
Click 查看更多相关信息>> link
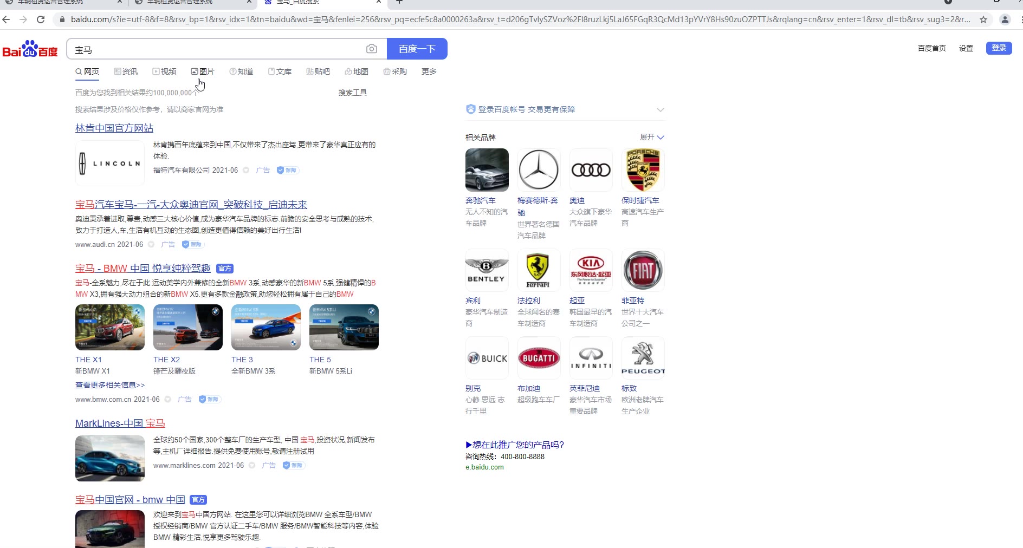(x=110, y=385)
